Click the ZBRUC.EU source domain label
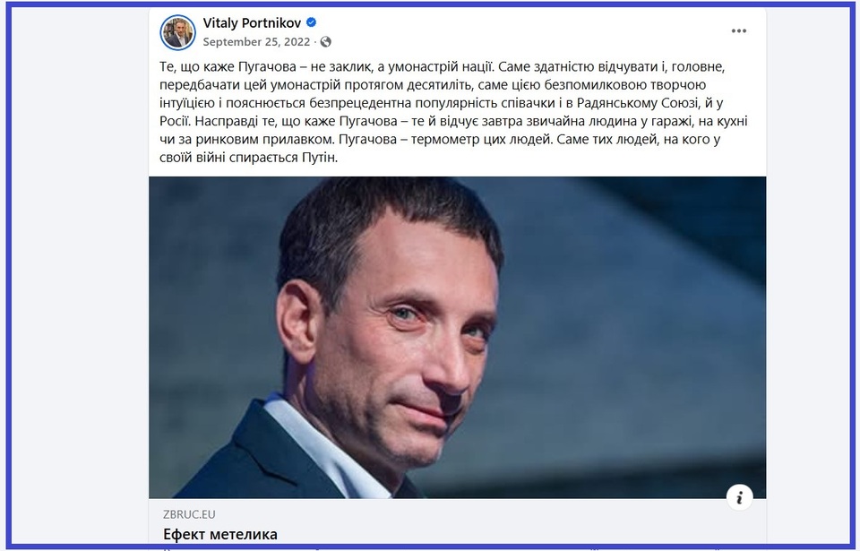Image resolution: width=860 pixels, height=551 pixels. [x=189, y=514]
